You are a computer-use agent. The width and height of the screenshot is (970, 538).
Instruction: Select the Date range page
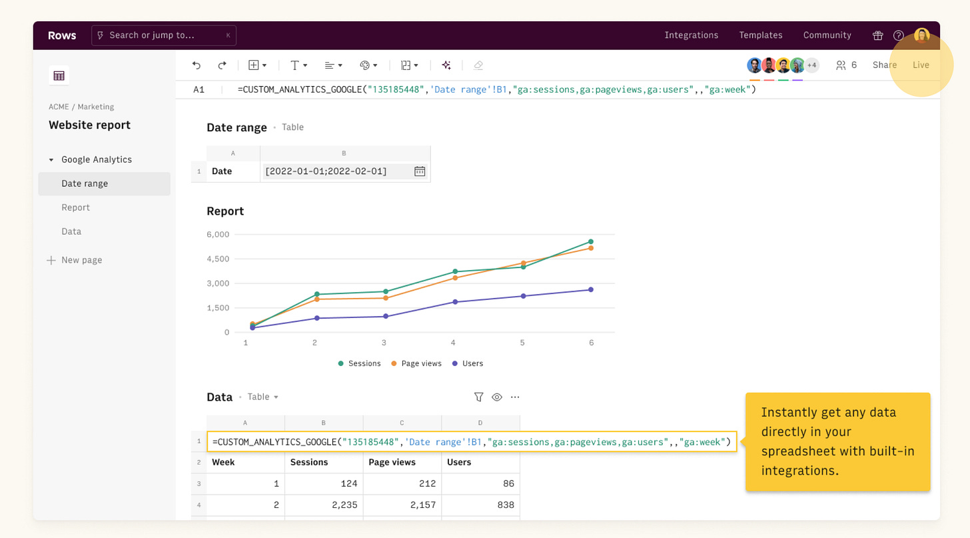point(104,184)
